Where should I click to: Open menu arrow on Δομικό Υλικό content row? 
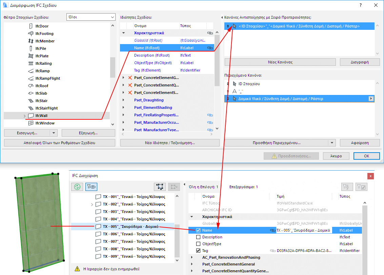(371, 99)
